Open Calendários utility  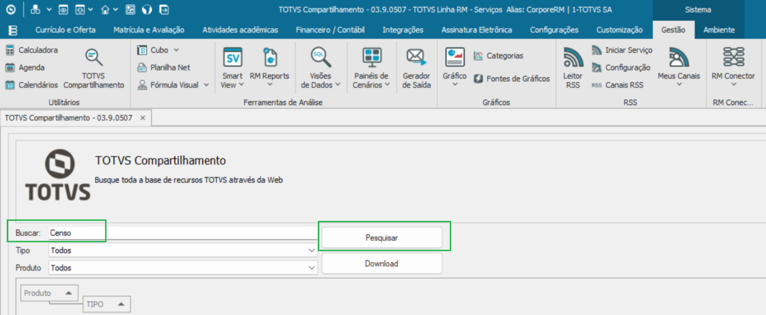coord(32,85)
